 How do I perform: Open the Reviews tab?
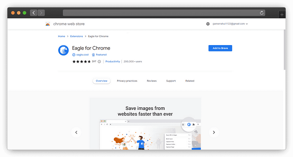[x=152, y=81]
